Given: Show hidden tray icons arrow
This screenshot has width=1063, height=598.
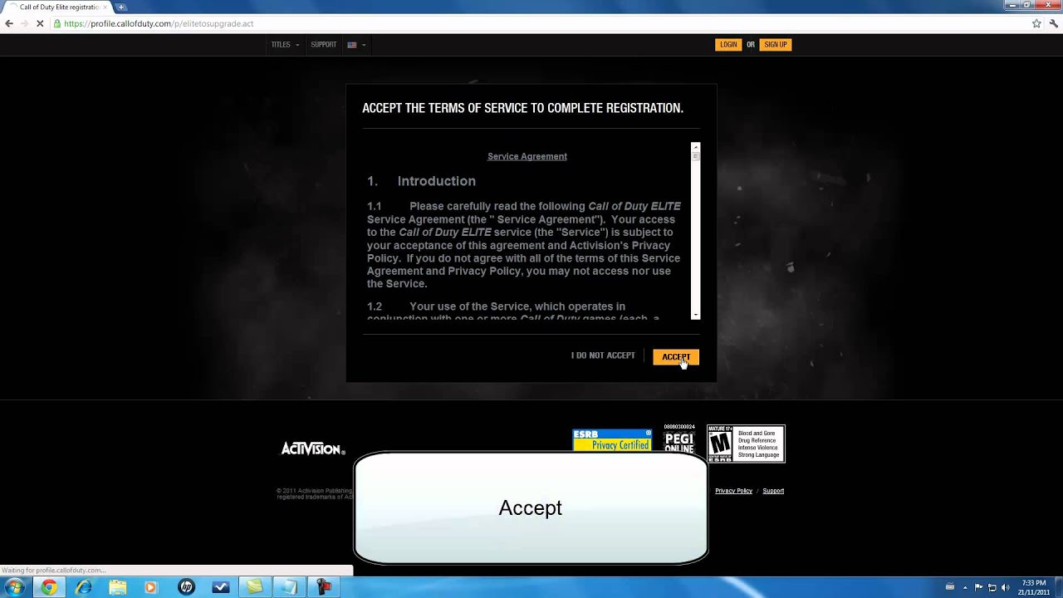Looking at the screenshot, I should (967, 587).
